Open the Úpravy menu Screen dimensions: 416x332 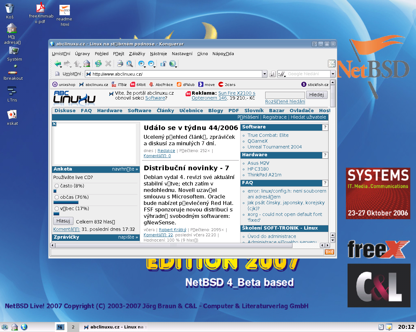point(82,53)
